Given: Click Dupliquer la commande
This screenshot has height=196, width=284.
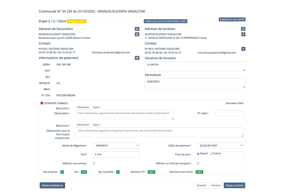Looking at the screenshot, I should point(232,19).
